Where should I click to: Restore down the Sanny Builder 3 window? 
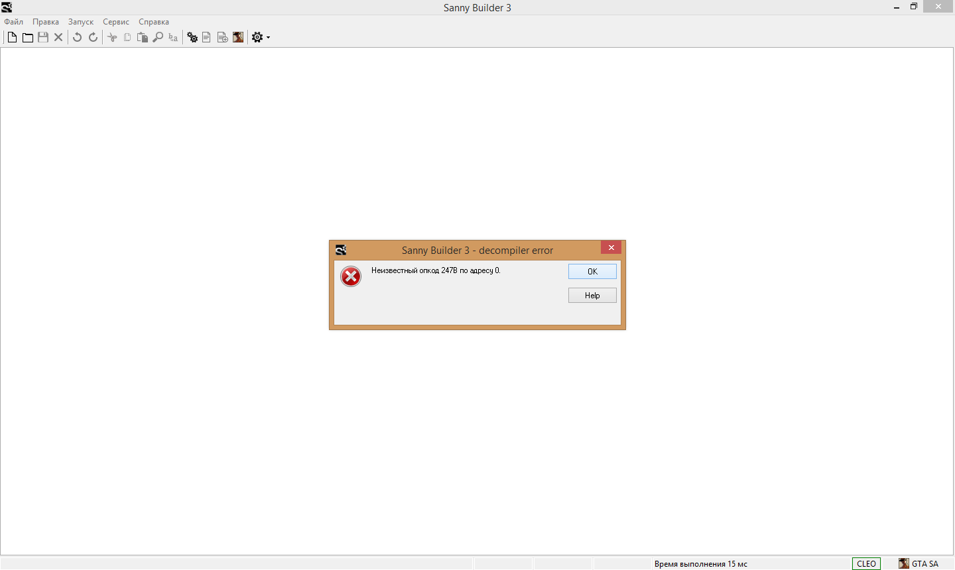pos(914,7)
